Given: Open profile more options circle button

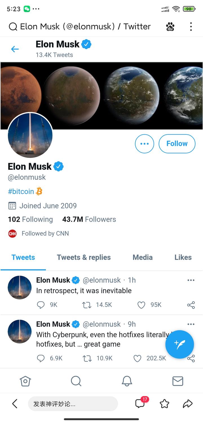Looking at the screenshot, I should [x=144, y=144].
